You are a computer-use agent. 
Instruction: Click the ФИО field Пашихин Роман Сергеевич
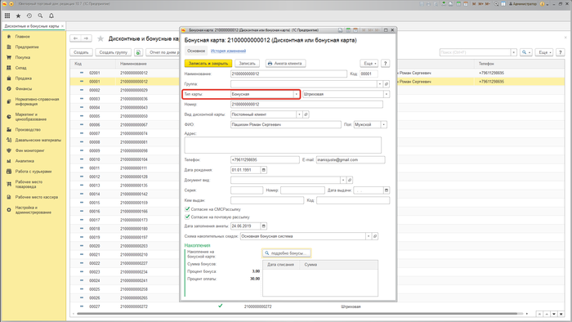[286, 125]
